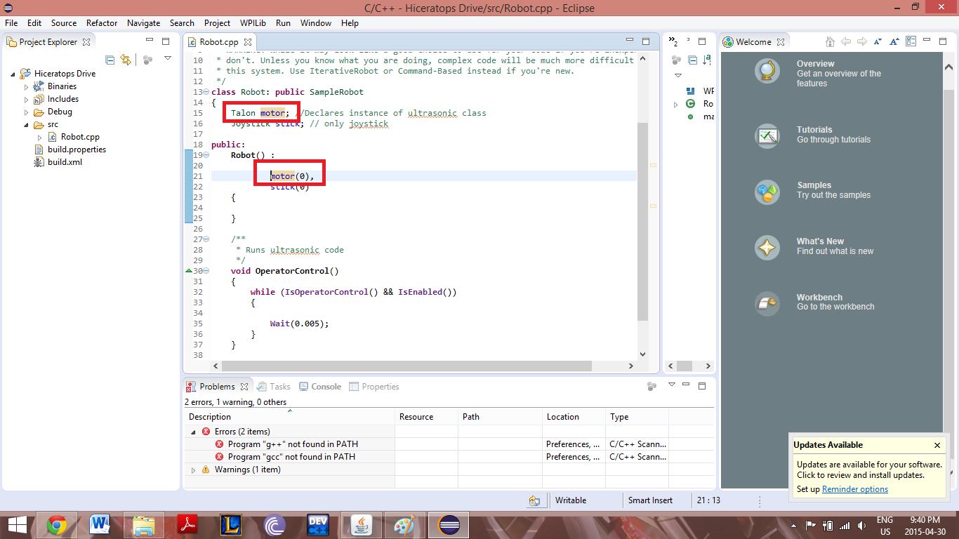Viewport: 959px width, 539px height.
Task: Switch to the Console tab
Action: [x=320, y=387]
